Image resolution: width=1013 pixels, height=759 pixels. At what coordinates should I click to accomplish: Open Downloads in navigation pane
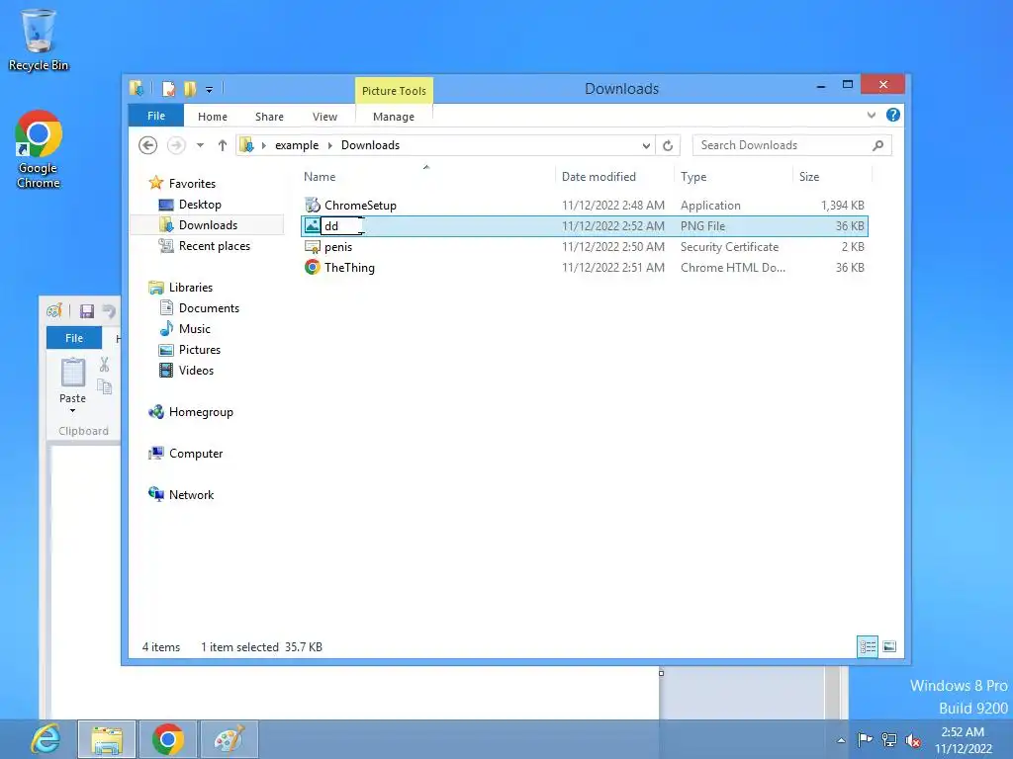[208, 225]
